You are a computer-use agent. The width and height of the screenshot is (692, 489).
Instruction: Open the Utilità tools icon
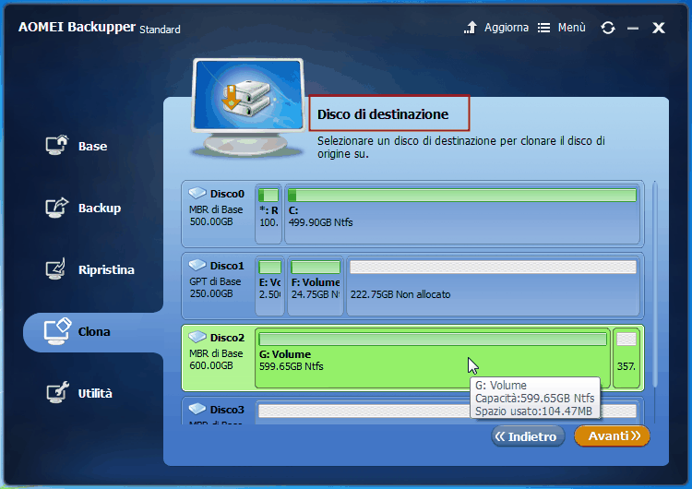coord(57,392)
